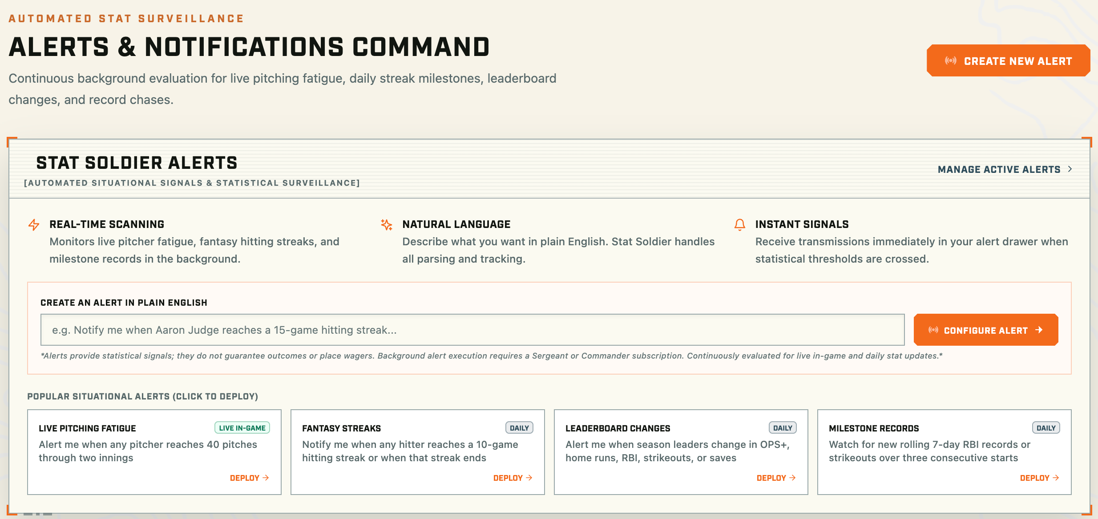Image resolution: width=1098 pixels, height=519 pixels.
Task: Click broadcast icon in Configure Alert button
Action: (933, 330)
